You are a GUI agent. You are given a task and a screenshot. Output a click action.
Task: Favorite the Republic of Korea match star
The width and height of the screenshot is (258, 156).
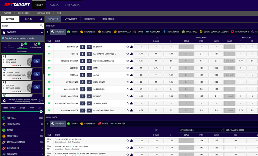[x=128, y=61]
